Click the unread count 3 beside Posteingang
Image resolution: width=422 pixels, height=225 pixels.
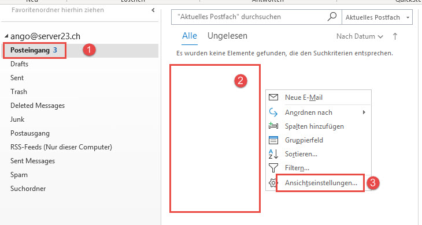[x=55, y=50]
